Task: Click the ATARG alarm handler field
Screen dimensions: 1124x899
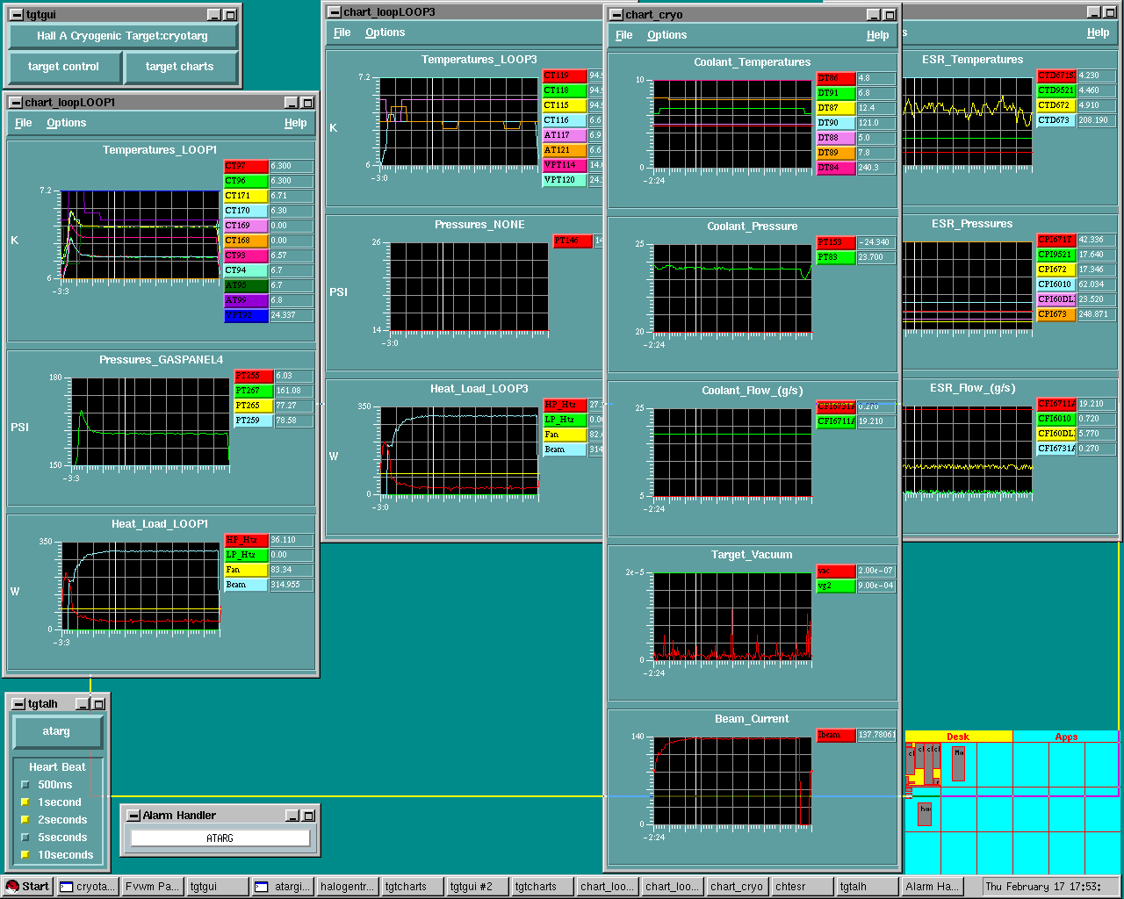Action: pyautogui.click(x=220, y=838)
